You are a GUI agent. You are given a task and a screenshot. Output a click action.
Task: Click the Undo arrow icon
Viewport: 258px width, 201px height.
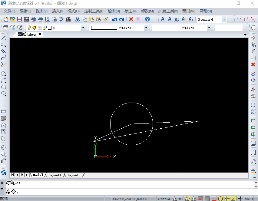tap(115, 19)
